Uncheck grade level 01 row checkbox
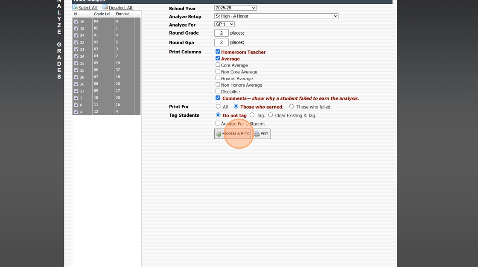The width and height of the screenshot is (478, 267). tap(76, 35)
